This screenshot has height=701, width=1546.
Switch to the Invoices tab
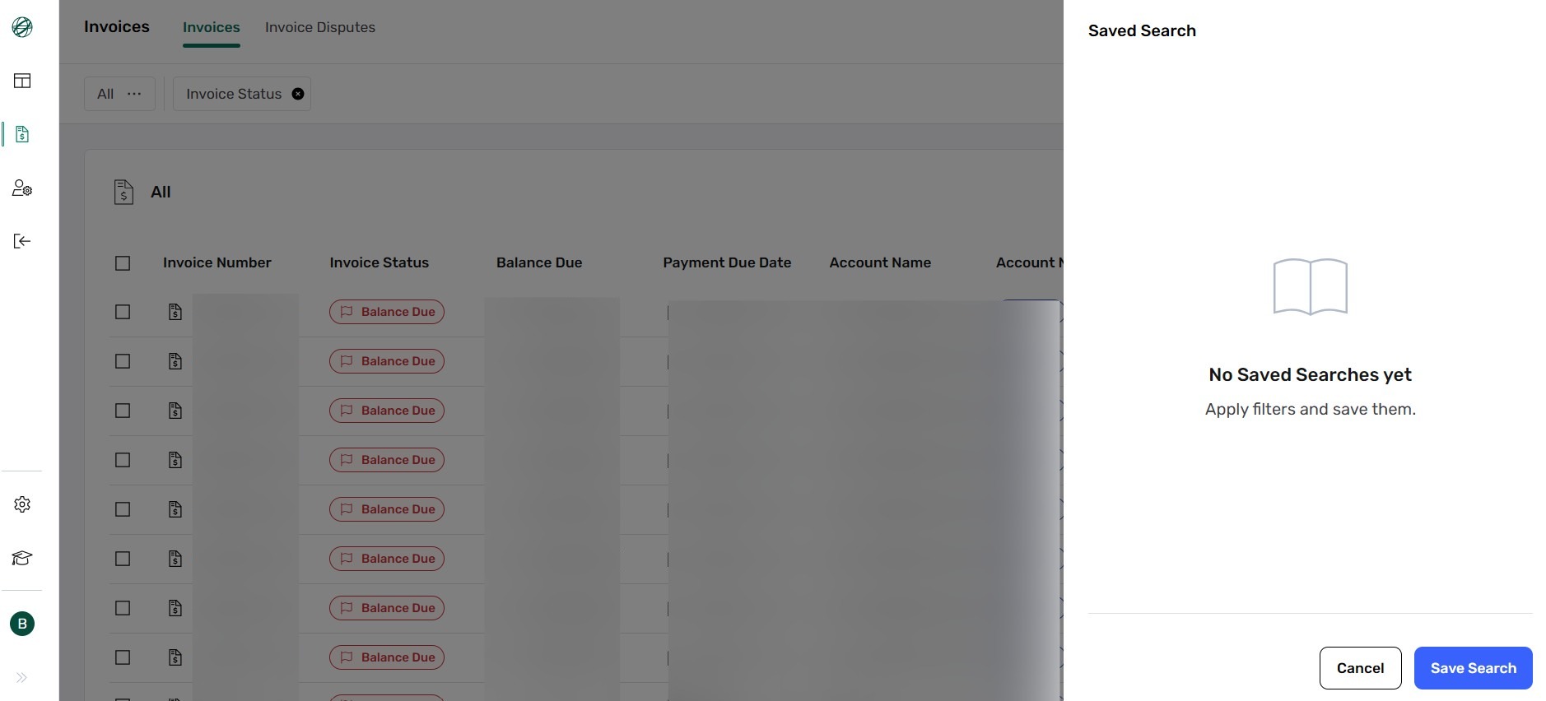[212, 27]
